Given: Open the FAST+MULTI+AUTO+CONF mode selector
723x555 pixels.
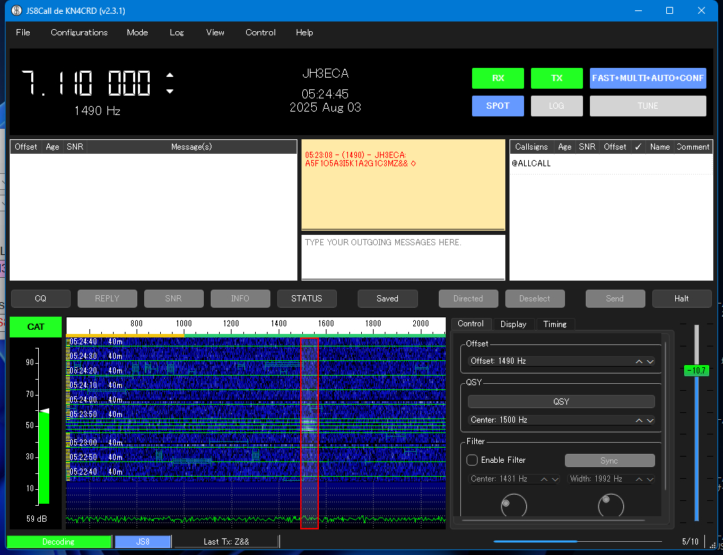Looking at the screenshot, I should [647, 78].
